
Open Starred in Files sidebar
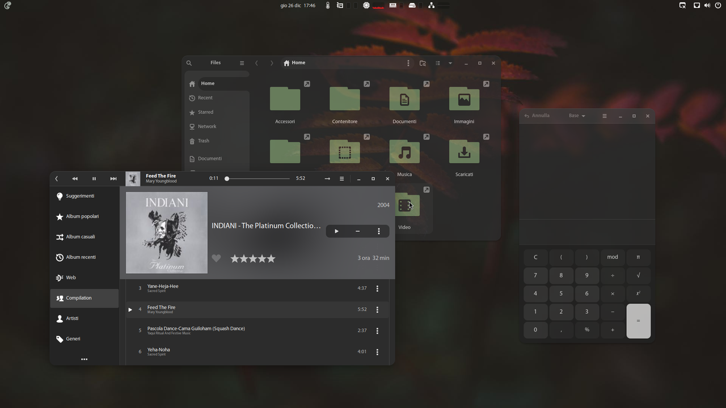[x=218, y=112]
